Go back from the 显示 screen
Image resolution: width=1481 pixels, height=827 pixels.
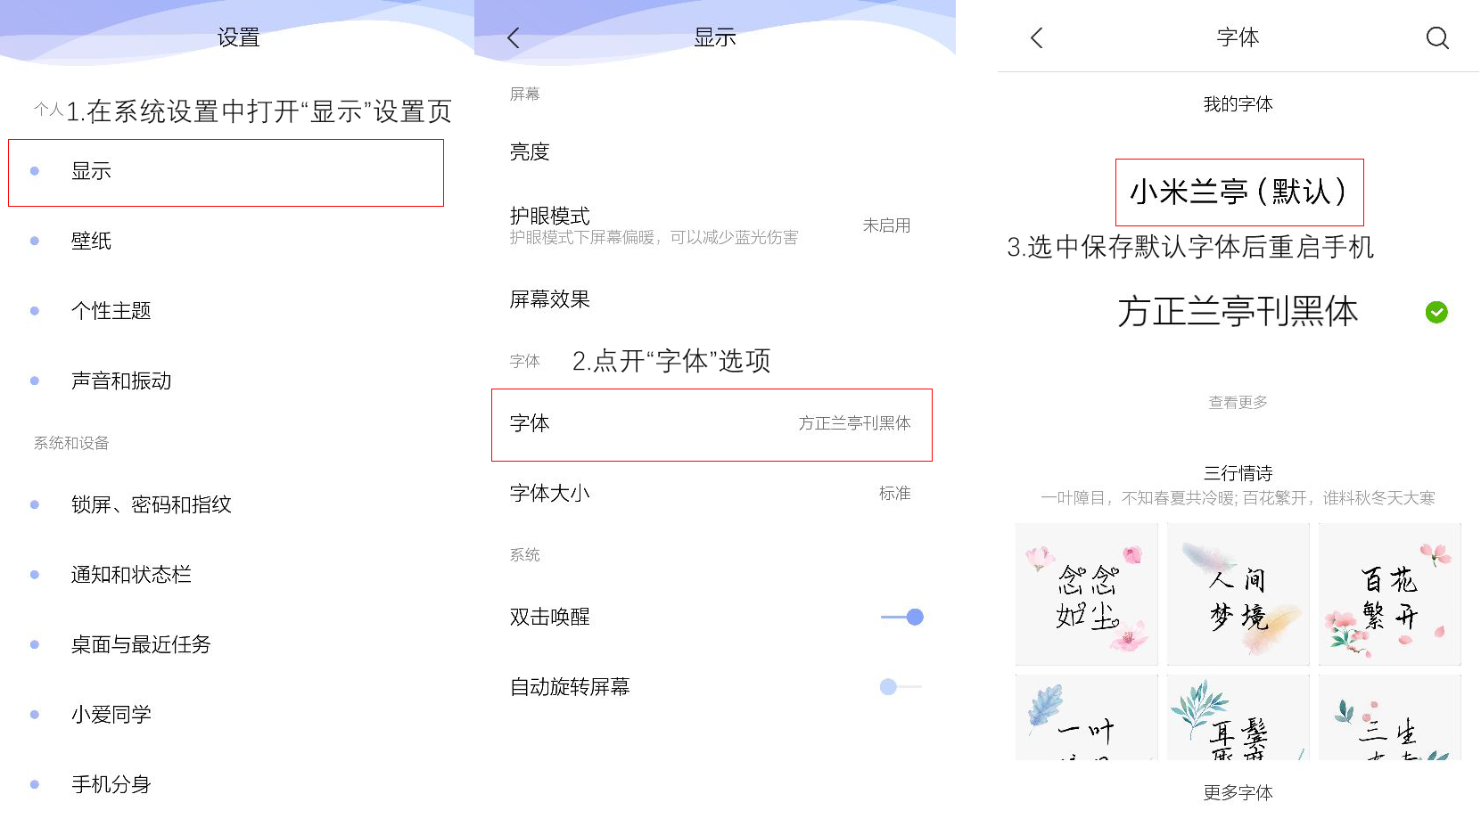pyautogui.click(x=513, y=37)
